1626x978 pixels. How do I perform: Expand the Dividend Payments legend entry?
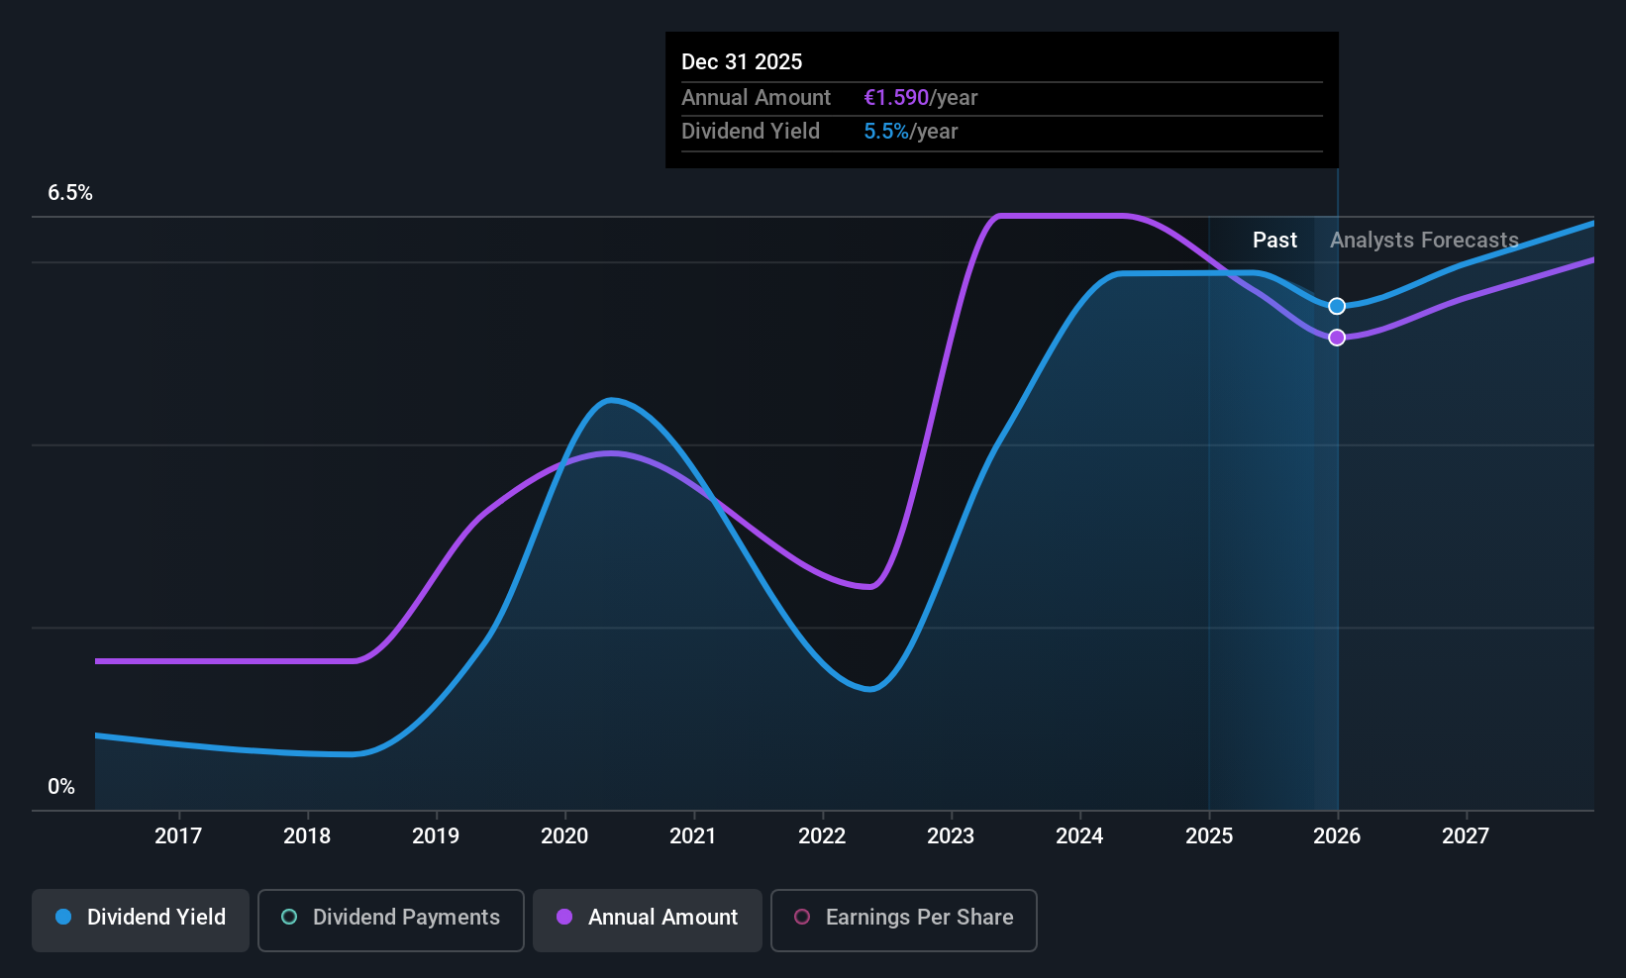pyautogui.click(x=390, y=918)
